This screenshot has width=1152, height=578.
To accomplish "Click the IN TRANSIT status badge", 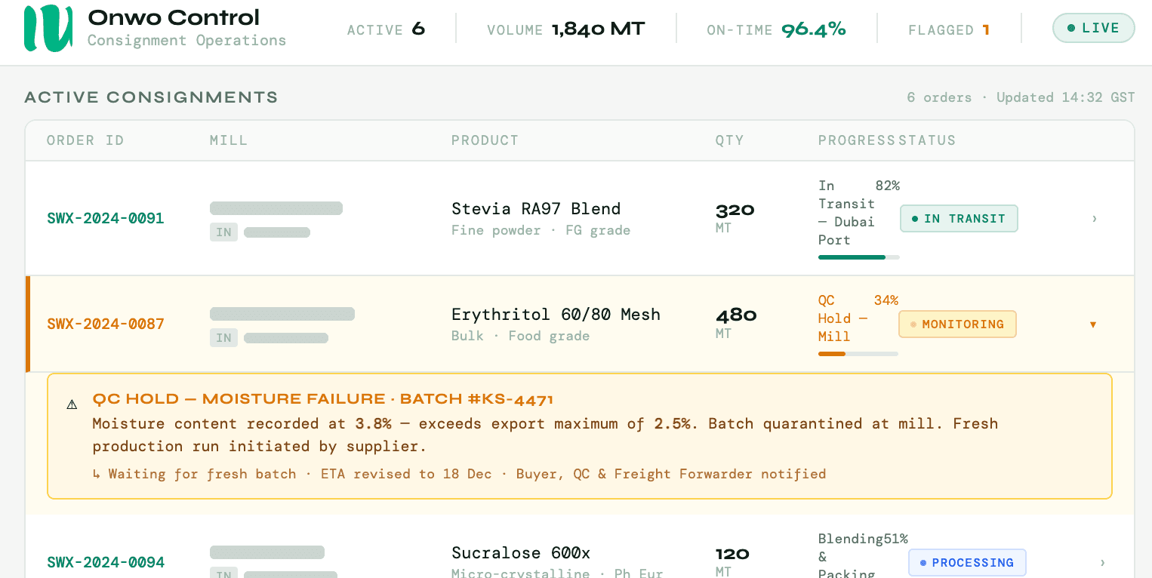I will [959, 218].
